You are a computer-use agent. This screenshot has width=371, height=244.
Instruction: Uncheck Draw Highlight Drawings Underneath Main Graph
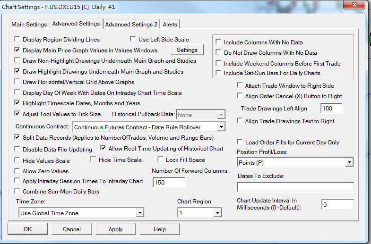[x=17, y=71]
